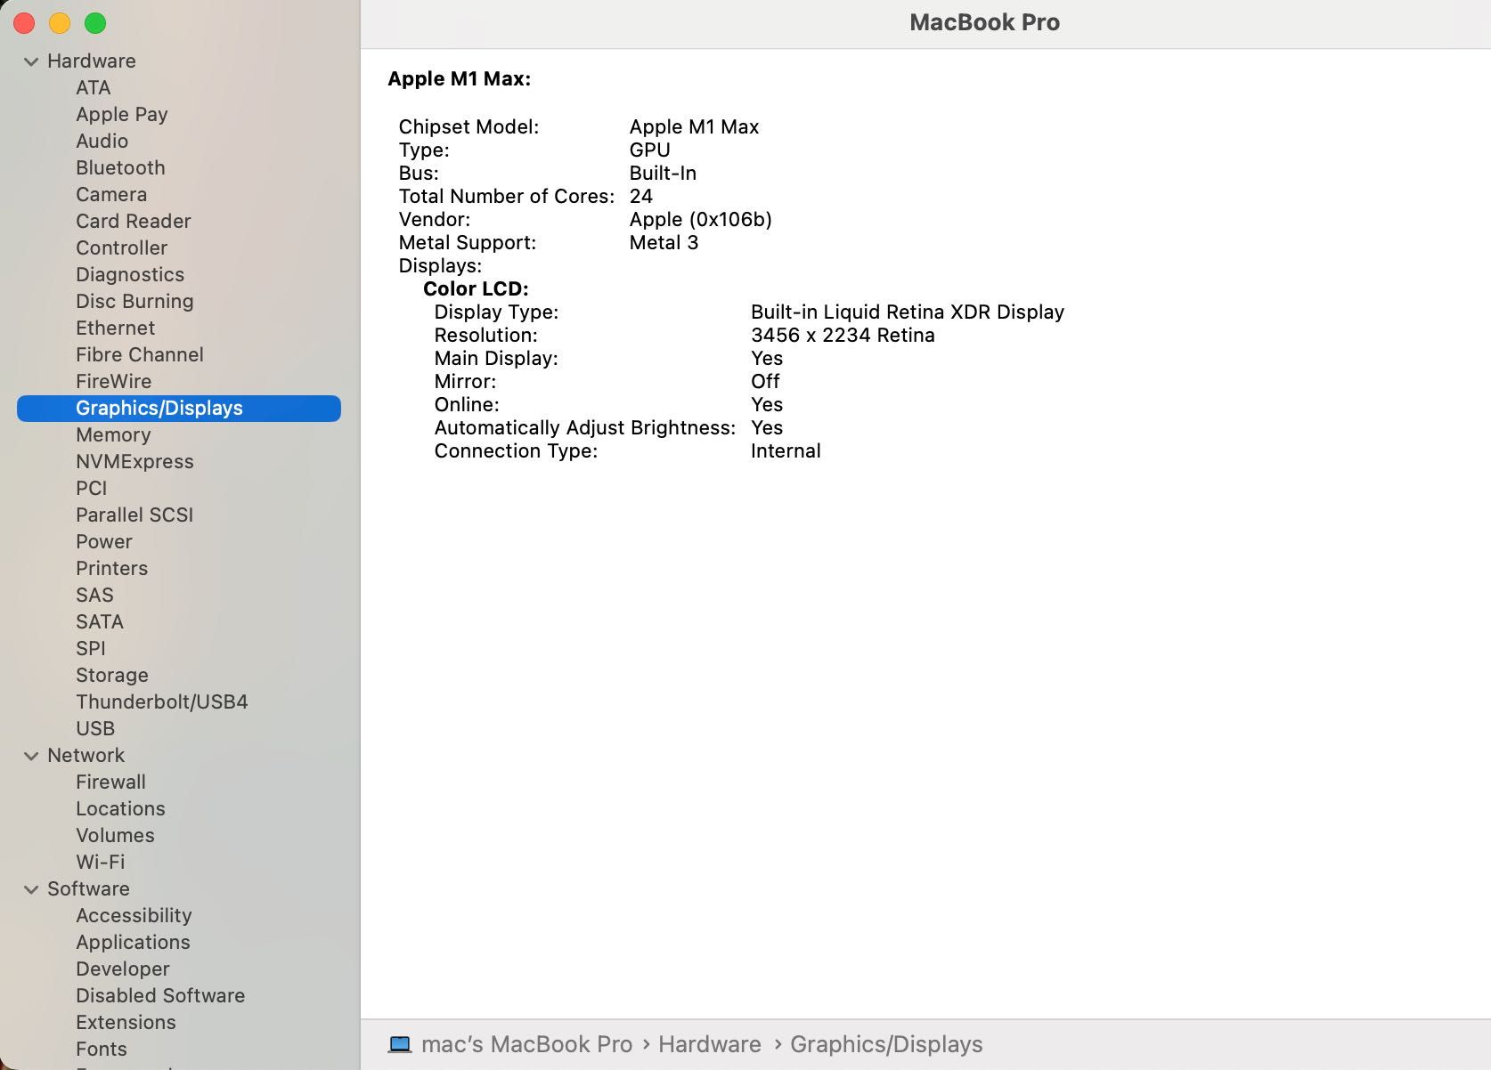Click the 3456 x 2234 Retina value
The width and height of the screenshot is (1491, 1070).
click(843, 335)
